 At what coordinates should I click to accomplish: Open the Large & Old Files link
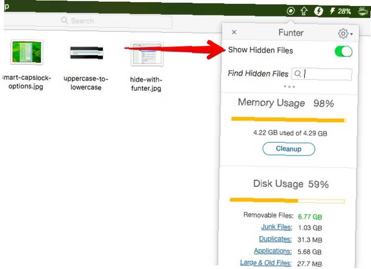click(266, 263)
